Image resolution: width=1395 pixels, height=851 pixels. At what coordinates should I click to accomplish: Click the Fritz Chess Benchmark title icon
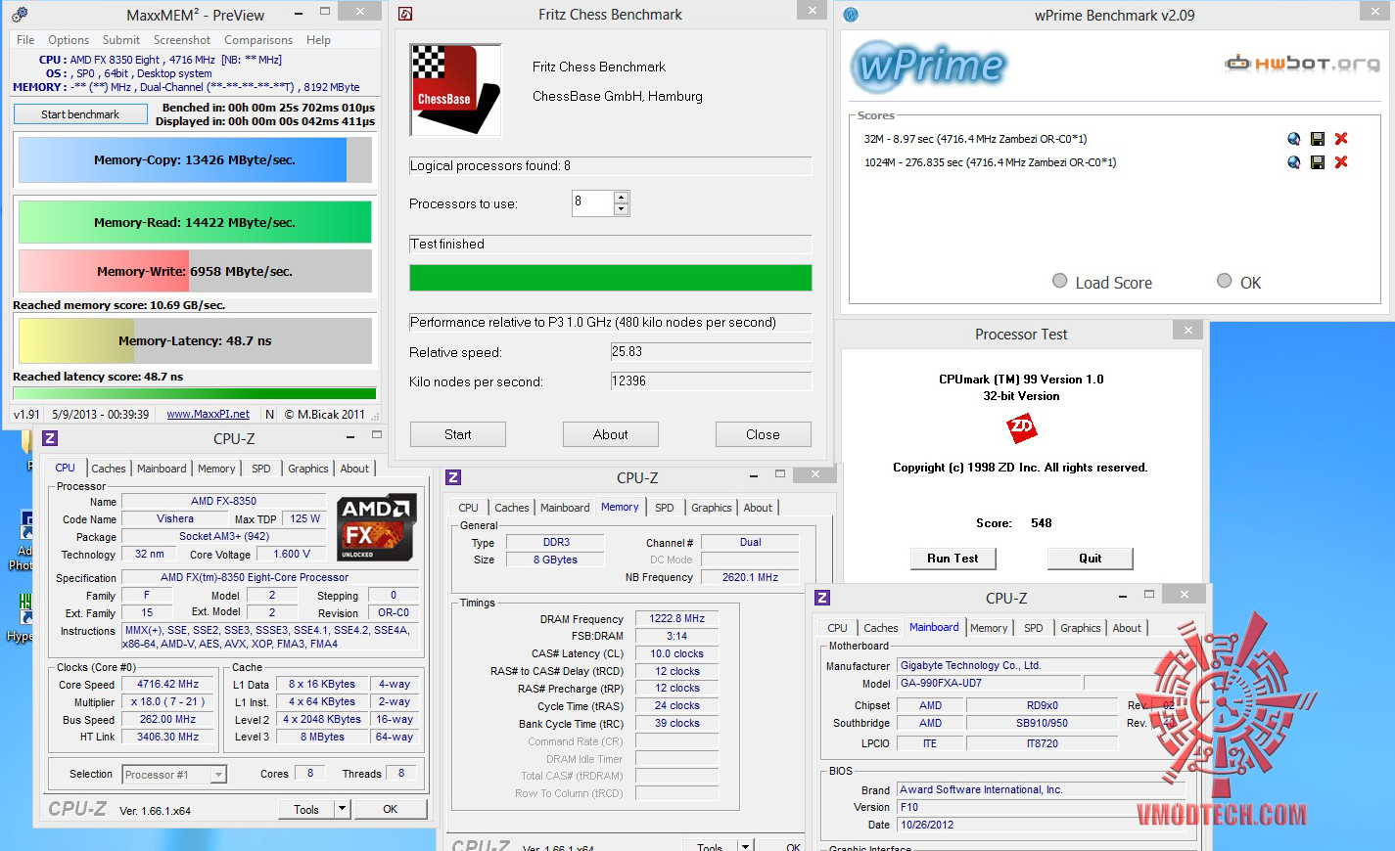[x=405, y=14]
